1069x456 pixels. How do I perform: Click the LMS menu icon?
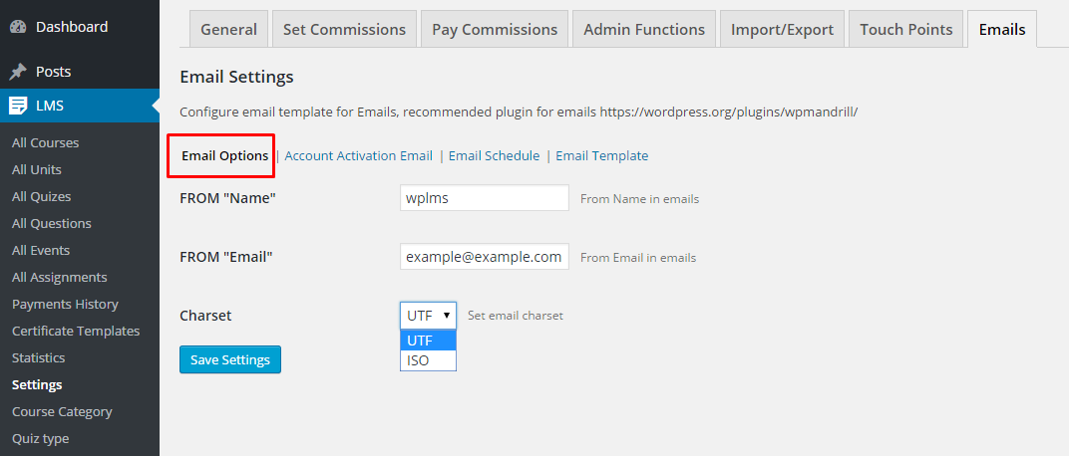pos(18,106)
